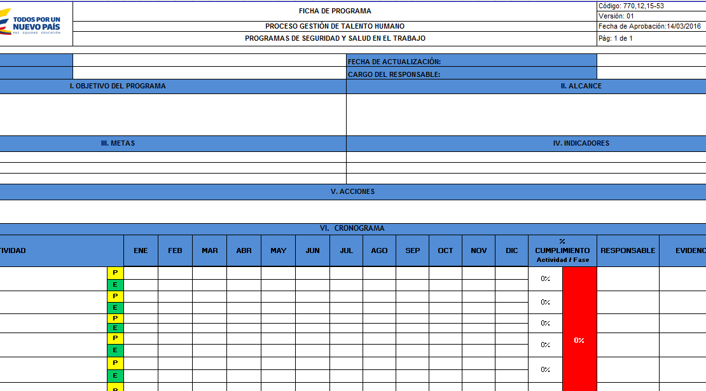Click the SEP month column header
This screenshot has height=391, width=706.
click(412, 250)
